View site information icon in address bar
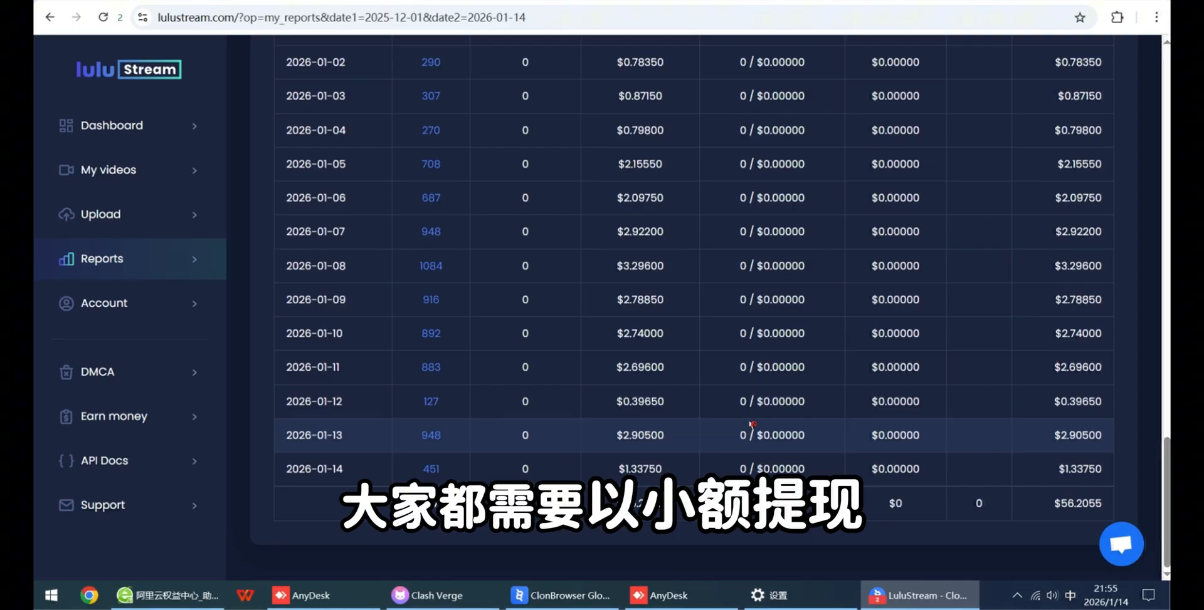 [x=143, y=18]
